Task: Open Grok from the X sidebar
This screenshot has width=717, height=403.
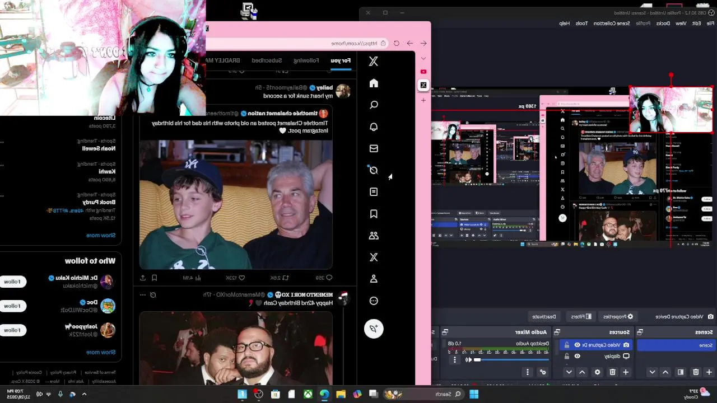Action: pyautogui.click(x=374, y=170)
